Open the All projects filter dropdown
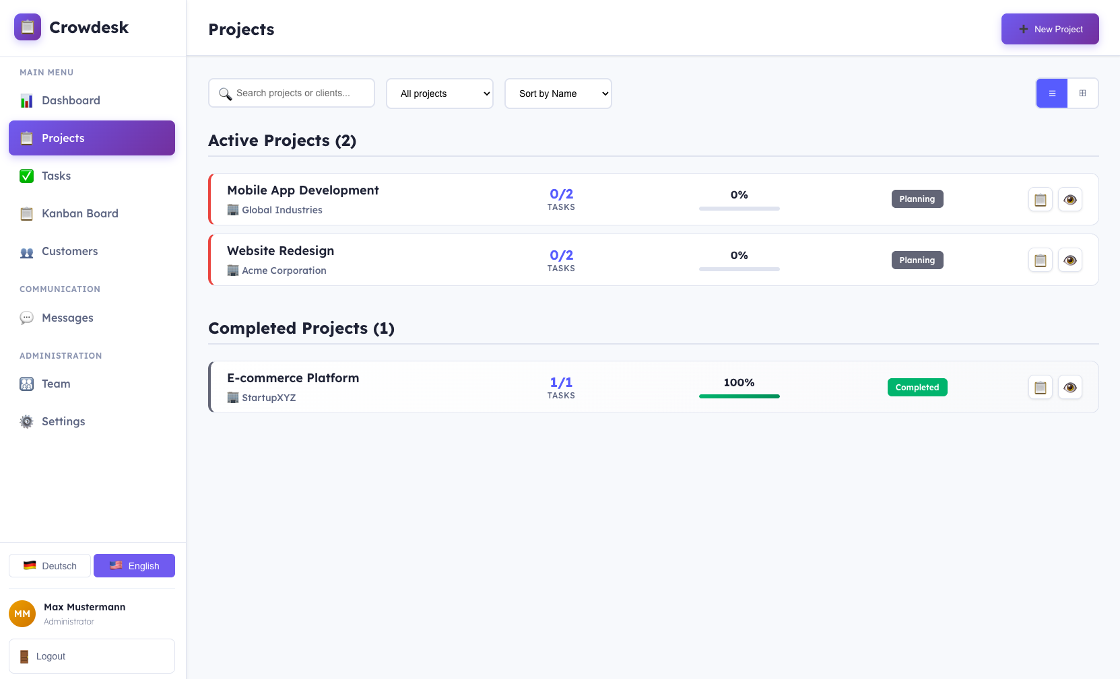 coord(440,94)
